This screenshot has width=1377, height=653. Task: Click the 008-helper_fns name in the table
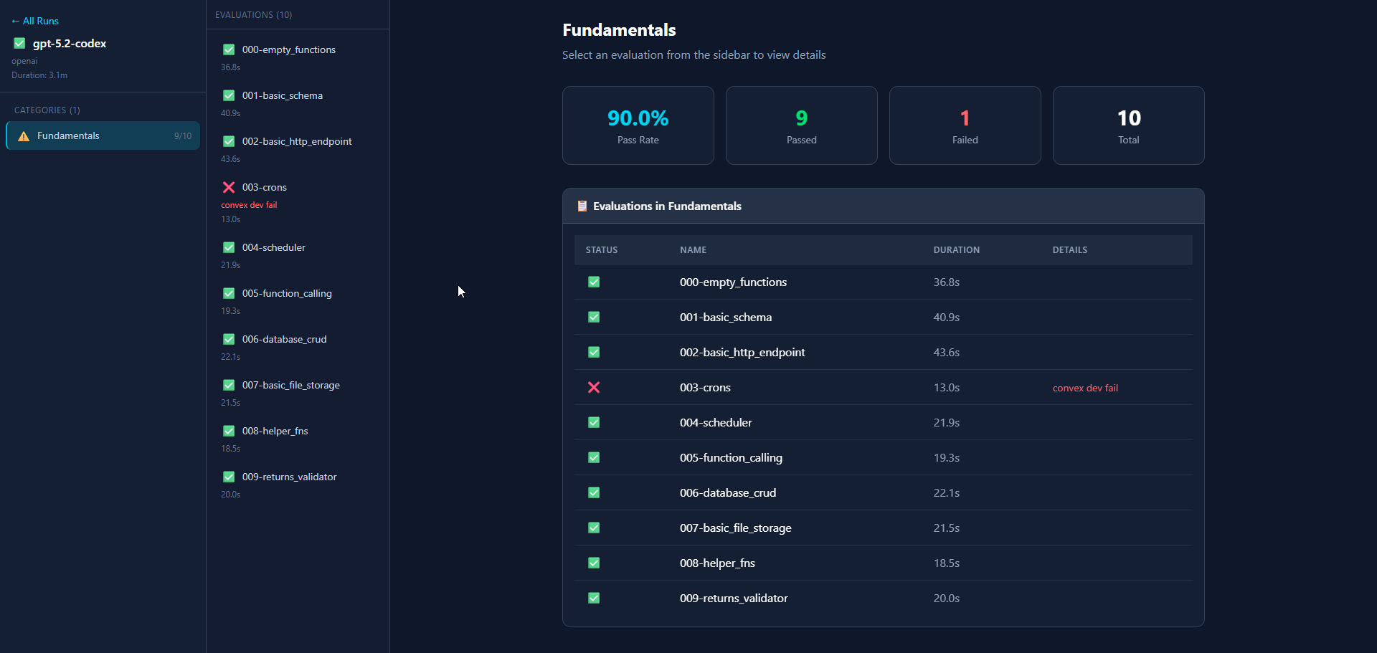point(717,563)
